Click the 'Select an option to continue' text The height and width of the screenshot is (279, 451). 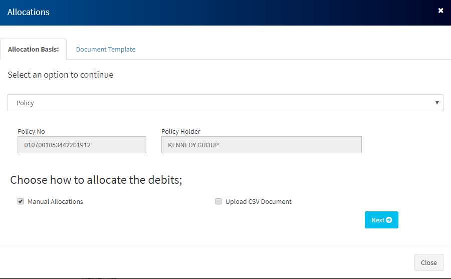pos(60,75)
